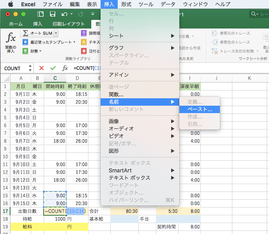The image size is (269, 234).
Task: Open the 図形 submenu
Action: tap(140, 151)
